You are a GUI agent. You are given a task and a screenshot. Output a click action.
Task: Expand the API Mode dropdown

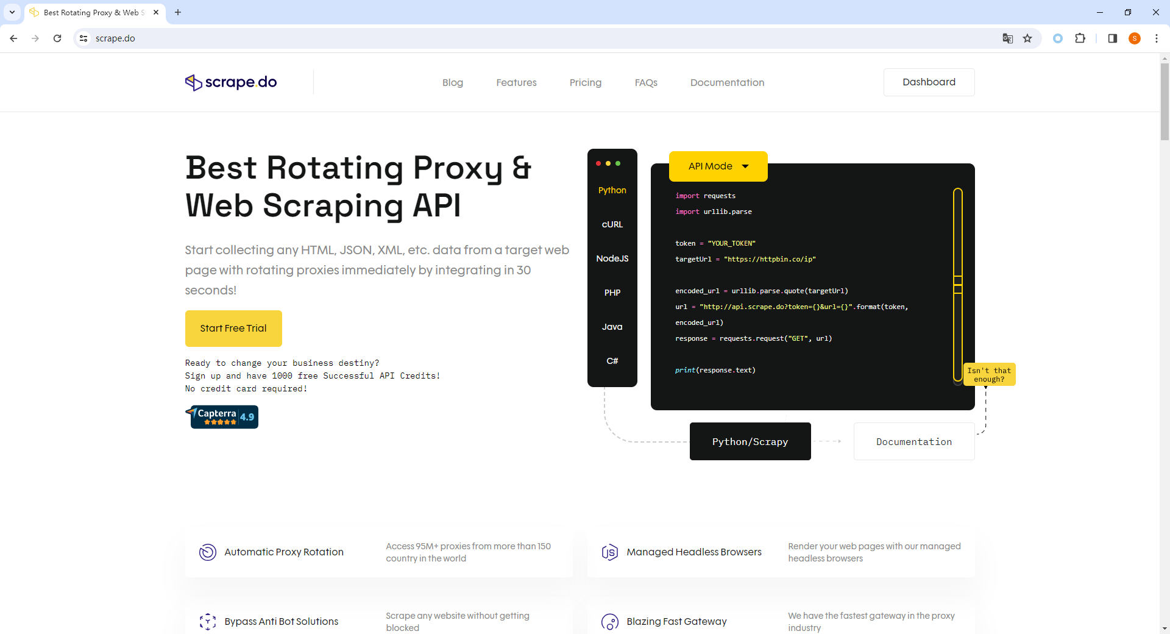click(718, 166)
